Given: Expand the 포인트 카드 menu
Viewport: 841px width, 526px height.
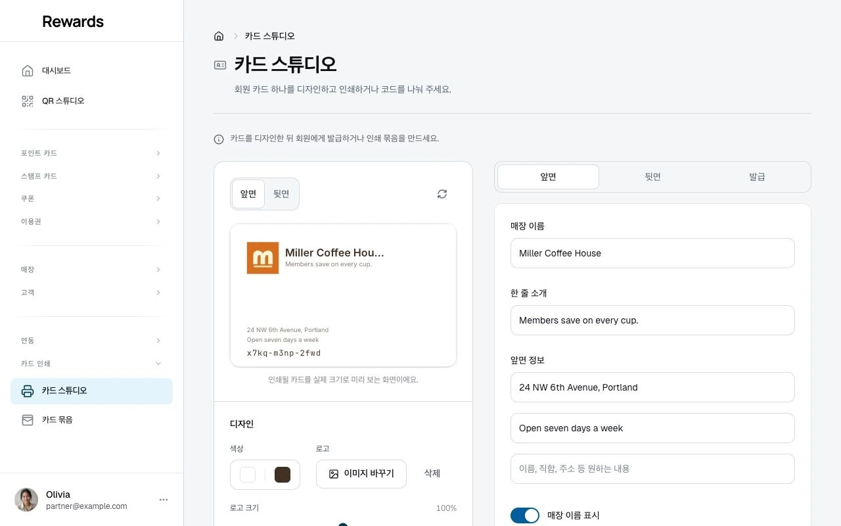Looking at the screenshot, I should (91, 153).
